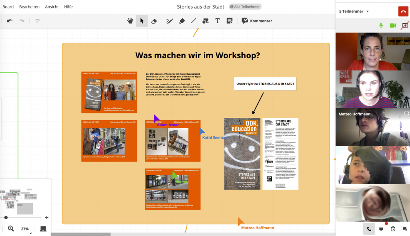Click the video tile with a boy wearing a headset
This screenshot has height=236, width=410.
[x=373, y=165]
